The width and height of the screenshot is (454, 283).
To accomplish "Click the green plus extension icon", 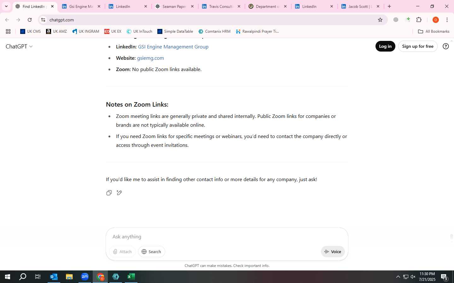I will click(x=408, y=20).
